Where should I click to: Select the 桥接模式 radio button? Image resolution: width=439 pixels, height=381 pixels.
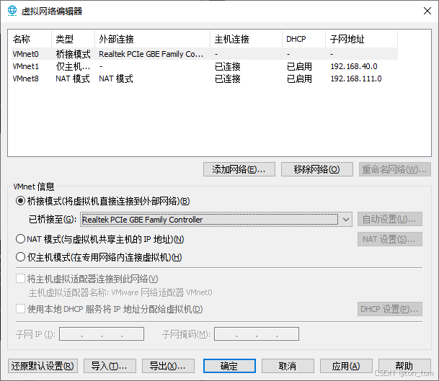point(20,201)
